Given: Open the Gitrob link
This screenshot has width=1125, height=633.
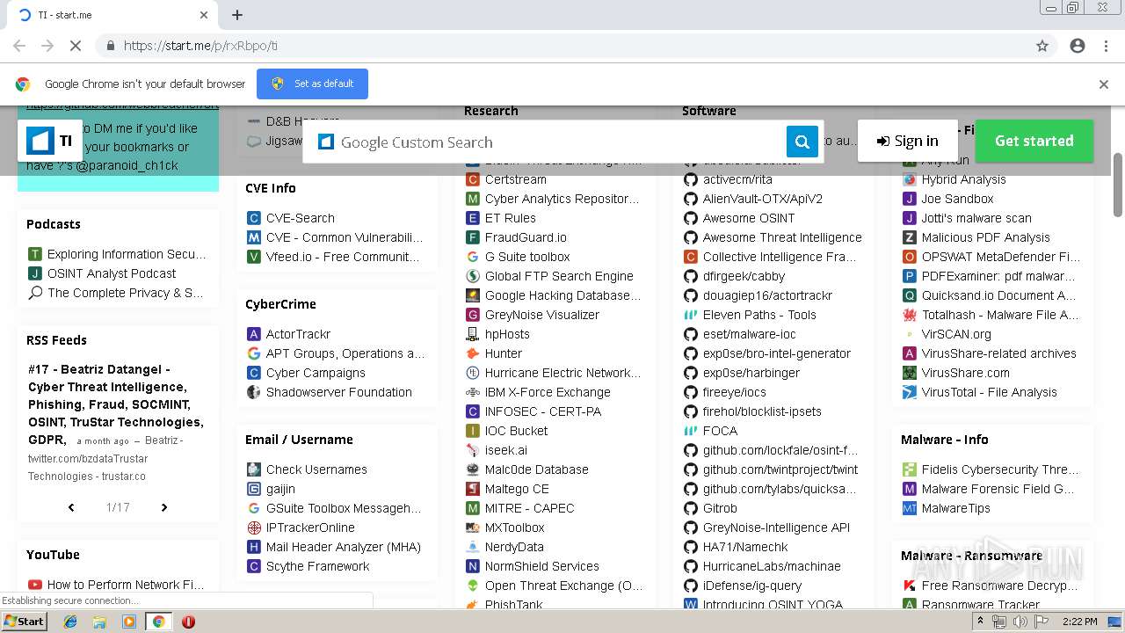Looking at the screenshot, I should [x=720, y=508].
